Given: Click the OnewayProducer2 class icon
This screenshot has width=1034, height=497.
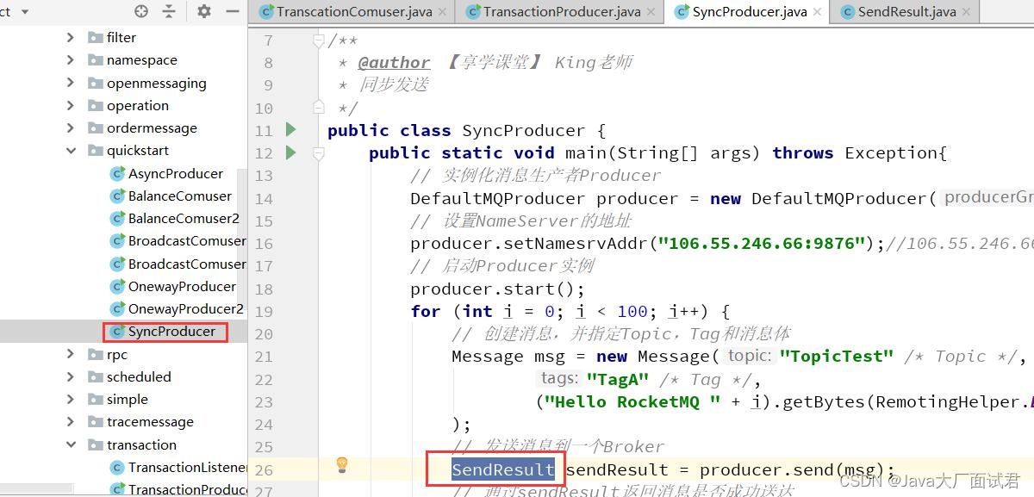Looking at the screenshot, I should (117, 308).
